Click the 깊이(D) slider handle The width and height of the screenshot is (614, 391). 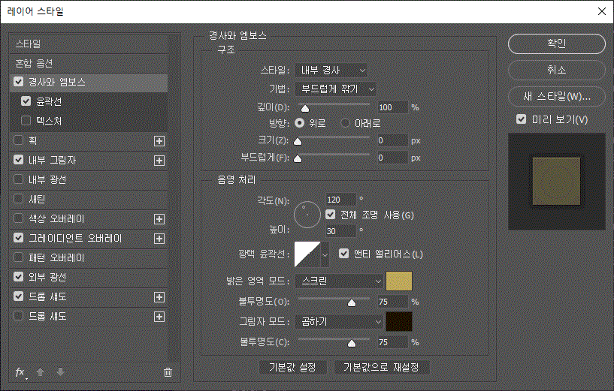(x=305, y=109)
